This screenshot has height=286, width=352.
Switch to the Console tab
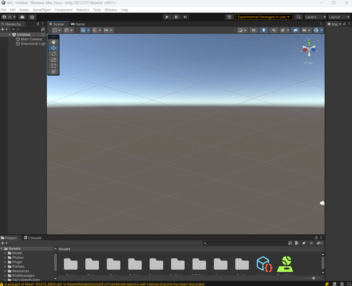pyautogui.click(x=33, y=238)
